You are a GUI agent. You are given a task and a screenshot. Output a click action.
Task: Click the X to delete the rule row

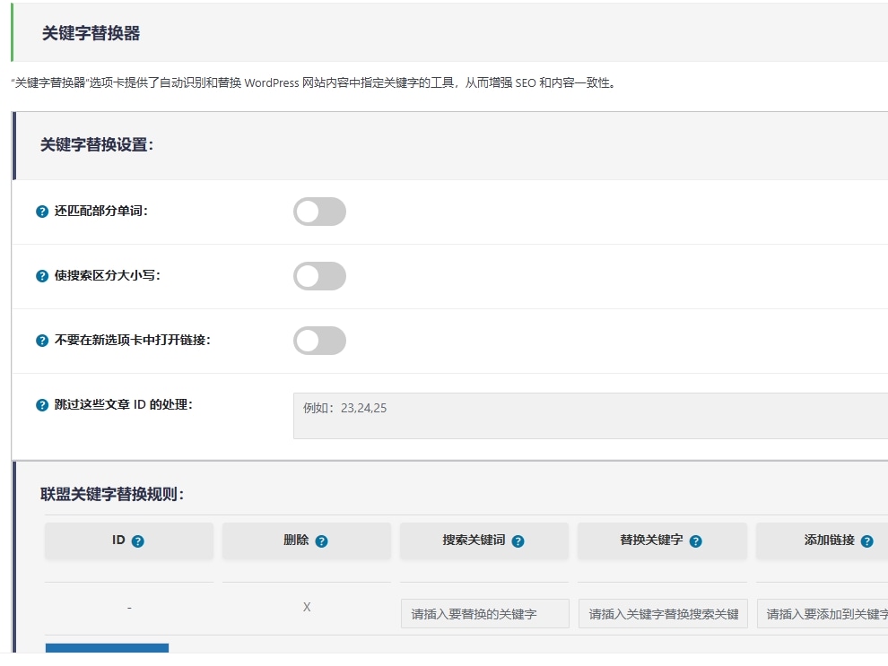[x=307, y=607]
